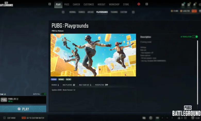Open the HIDEOUT tab
Viewport: 201px width, 121px height.
(x=101, y=4)
